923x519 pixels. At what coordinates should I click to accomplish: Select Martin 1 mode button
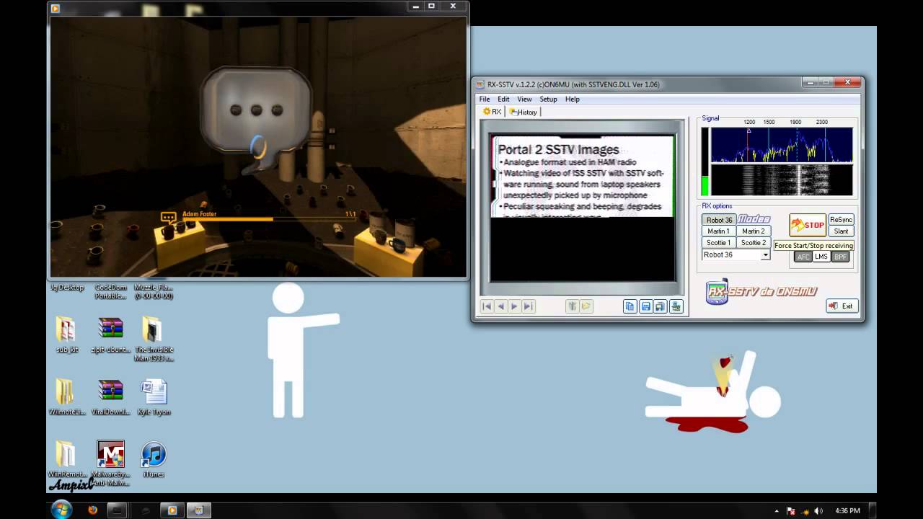click(719, 231)
